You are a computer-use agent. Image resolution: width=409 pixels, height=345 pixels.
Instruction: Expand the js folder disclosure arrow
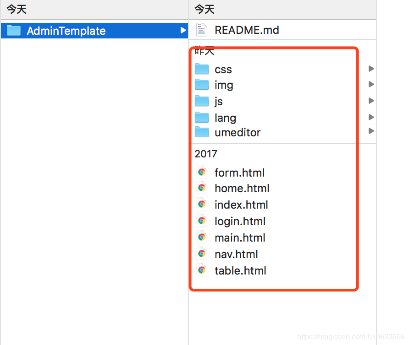click(371, 101)
